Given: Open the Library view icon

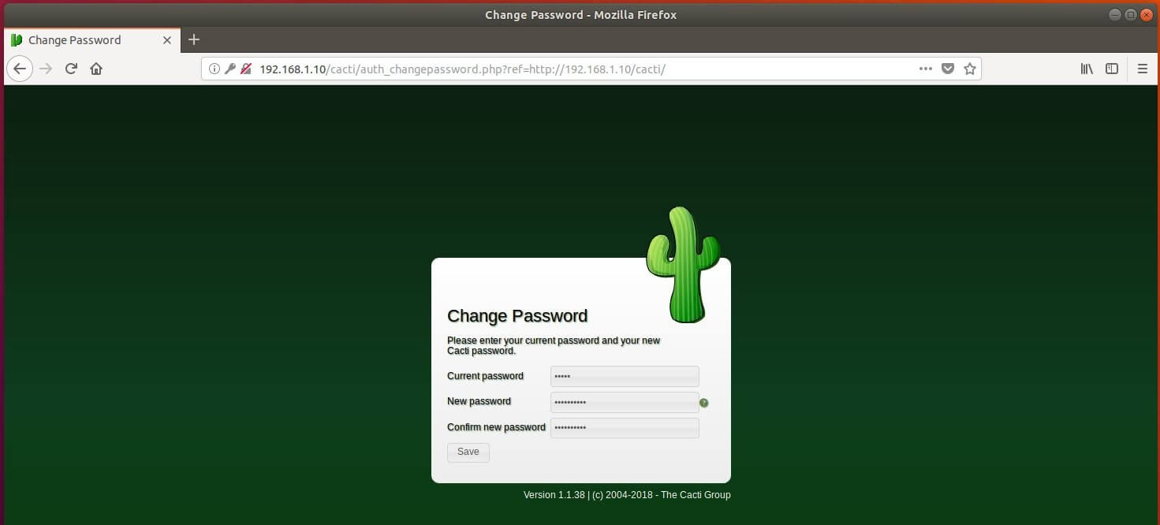Looking at the screenshot, I should coord(1087,69).
